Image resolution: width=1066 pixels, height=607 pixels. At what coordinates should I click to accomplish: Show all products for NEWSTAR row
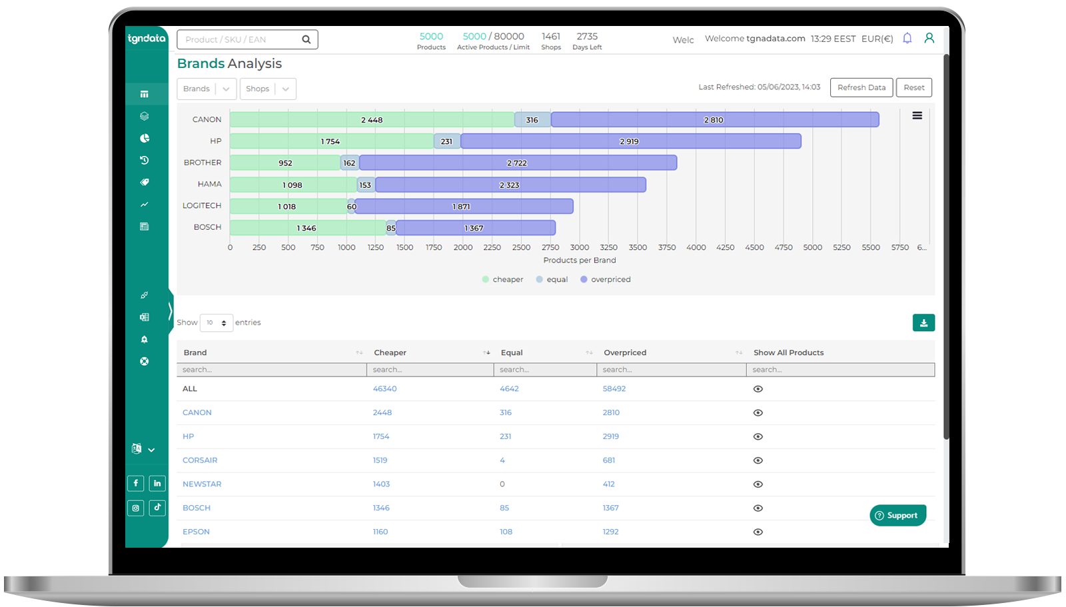758,484
